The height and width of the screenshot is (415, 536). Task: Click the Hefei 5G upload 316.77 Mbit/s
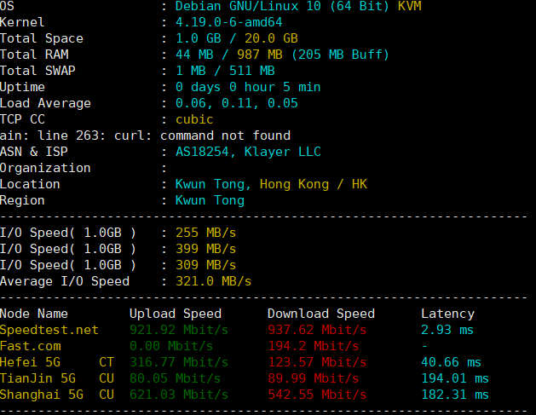179,362
